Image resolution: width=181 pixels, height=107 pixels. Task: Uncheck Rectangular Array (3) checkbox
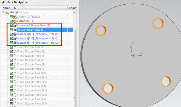point(11,30)
